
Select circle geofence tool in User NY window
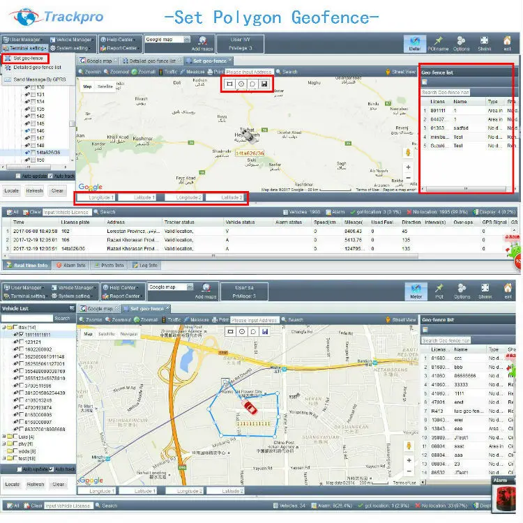(241, 84)
